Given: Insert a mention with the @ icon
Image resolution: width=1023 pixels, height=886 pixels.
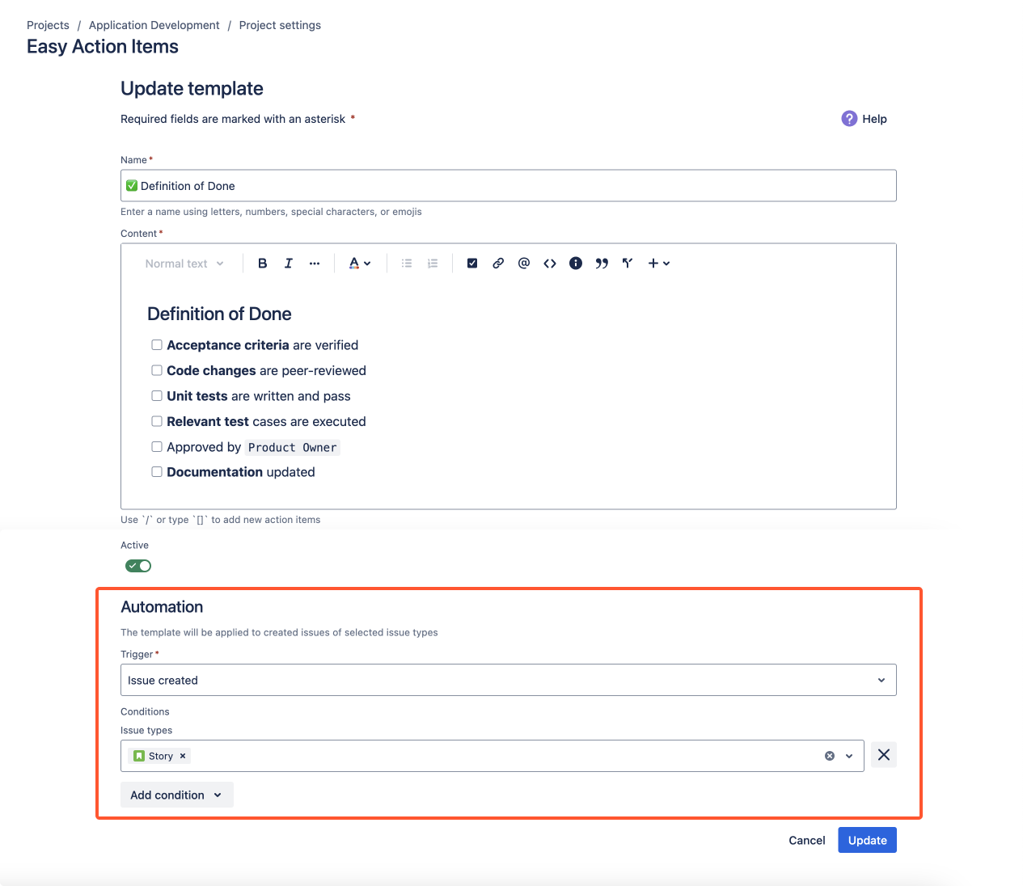Looking at the screenshot, I should tap(524, 264).
